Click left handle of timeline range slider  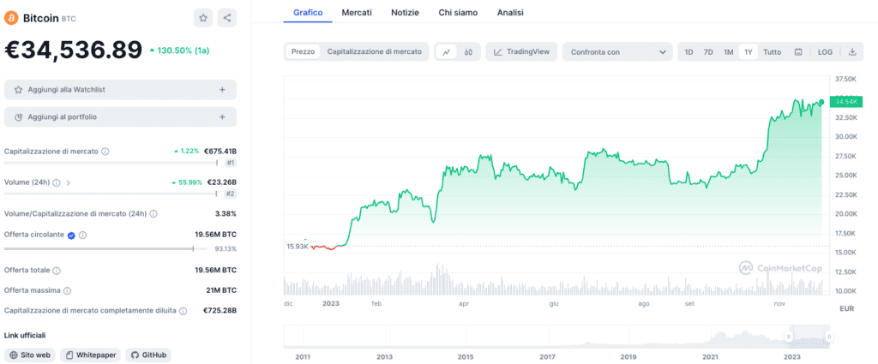click(x=789, y=337)
